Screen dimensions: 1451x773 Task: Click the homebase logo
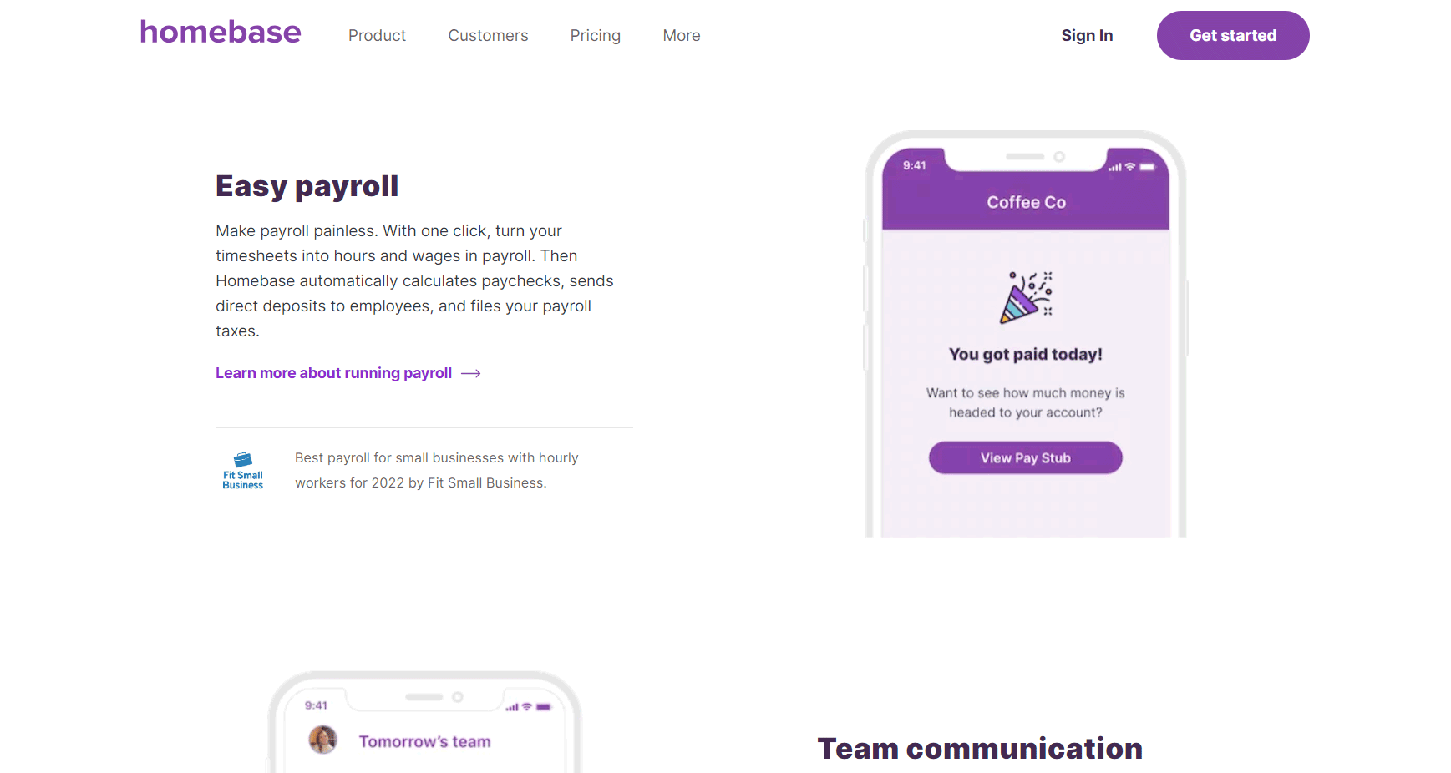[220, 32]
